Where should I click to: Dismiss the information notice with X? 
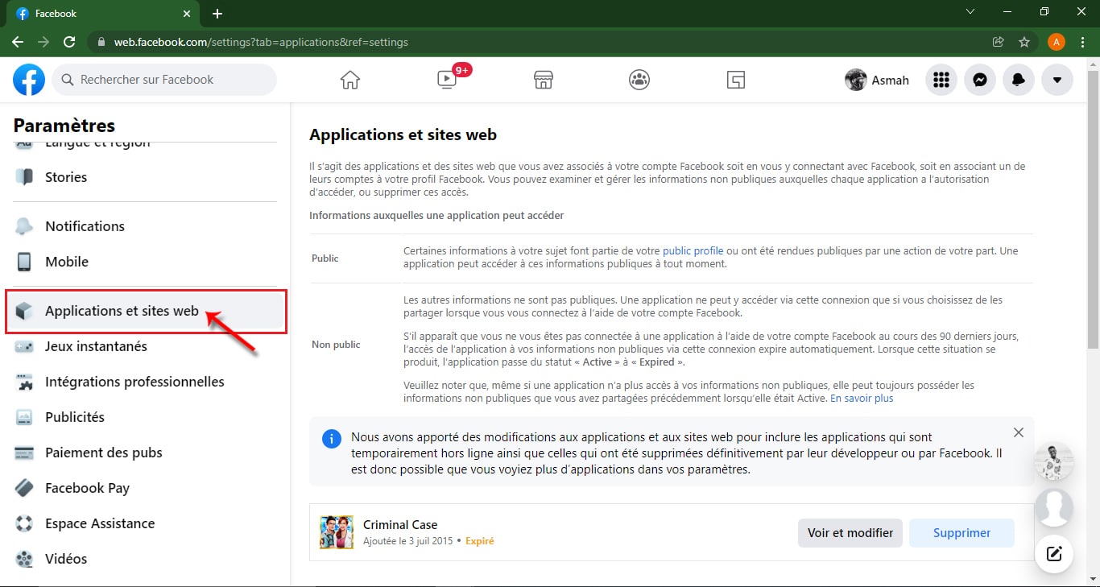pyautogui.click(x=1019, y=432)
